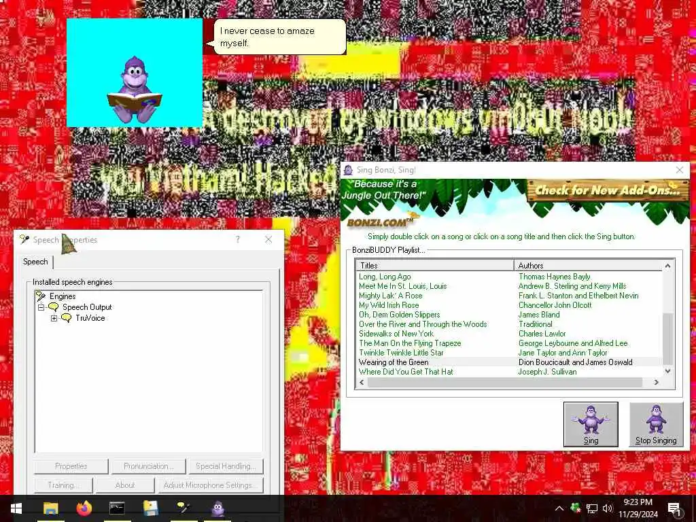Click author Thomas Haynes Bayly
This screenshot has height=522, width=696.
click(x=555, y=277)
